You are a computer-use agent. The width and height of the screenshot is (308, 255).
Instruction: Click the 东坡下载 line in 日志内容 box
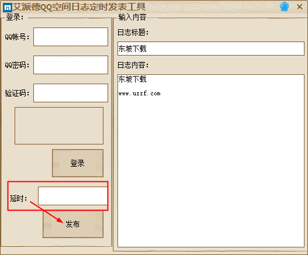click(x=132, y=79)
